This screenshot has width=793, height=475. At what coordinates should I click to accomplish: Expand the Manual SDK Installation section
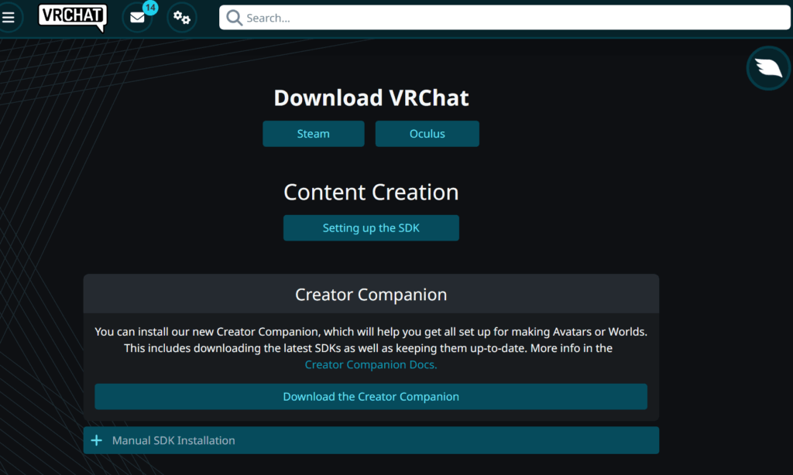(371, 441)
